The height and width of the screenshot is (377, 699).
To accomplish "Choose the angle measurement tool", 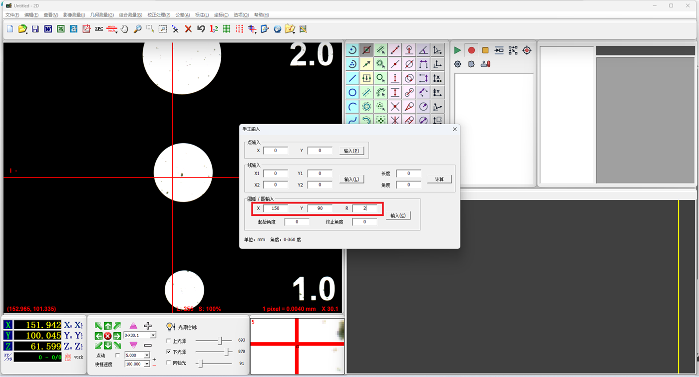I will [x=423, y=50].
